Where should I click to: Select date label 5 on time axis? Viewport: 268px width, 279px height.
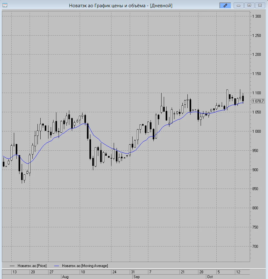(x=219, y=272)
